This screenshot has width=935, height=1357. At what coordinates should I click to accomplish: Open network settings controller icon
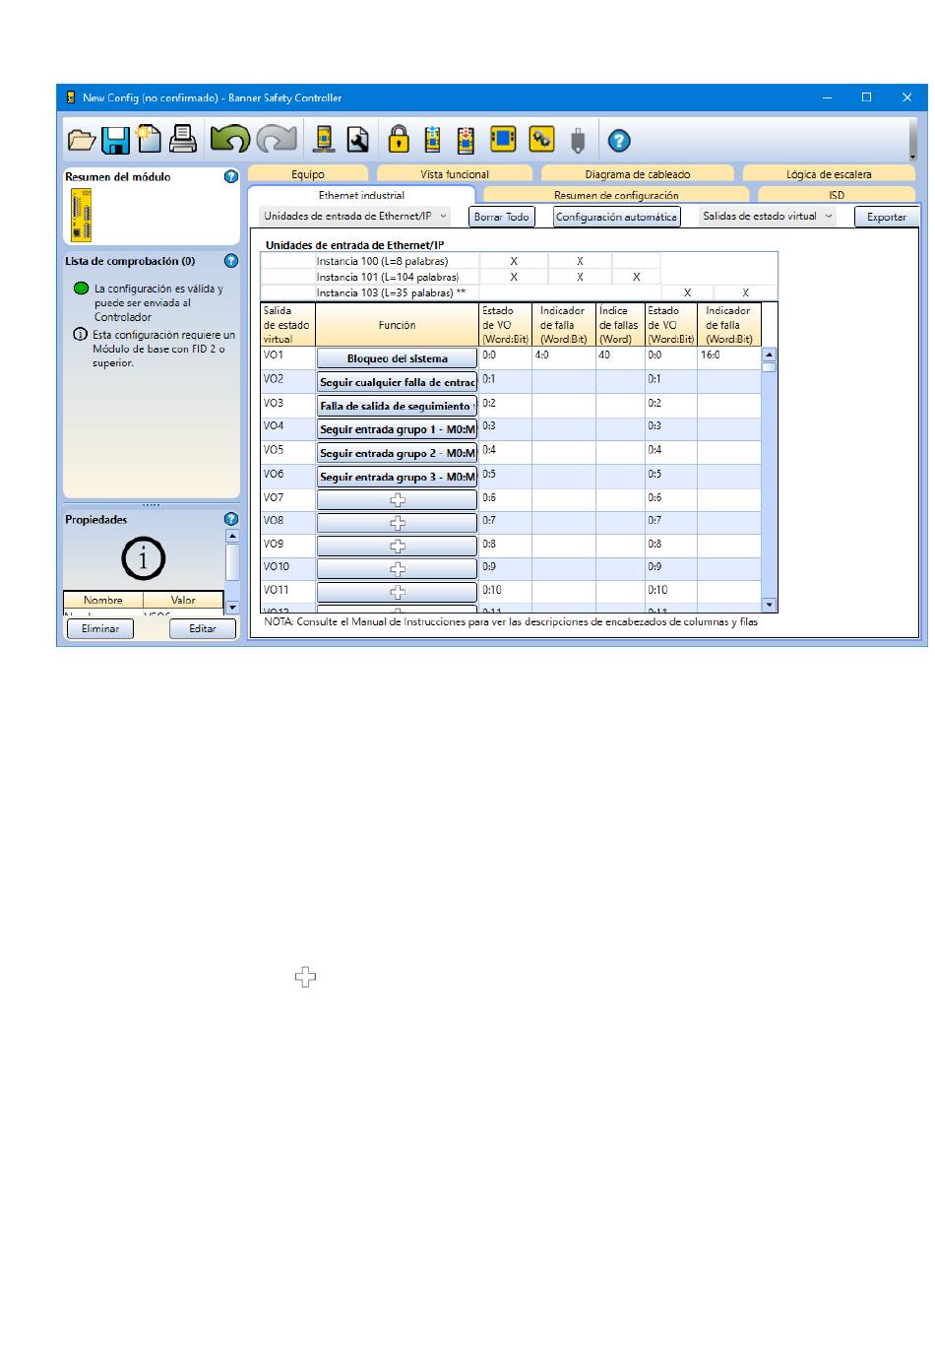pos(323,140)
